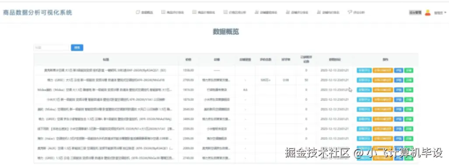Click the square icon beside 数据概览 in navigation
The width and height of the screenshot is (449, 165).
point(138,12)
